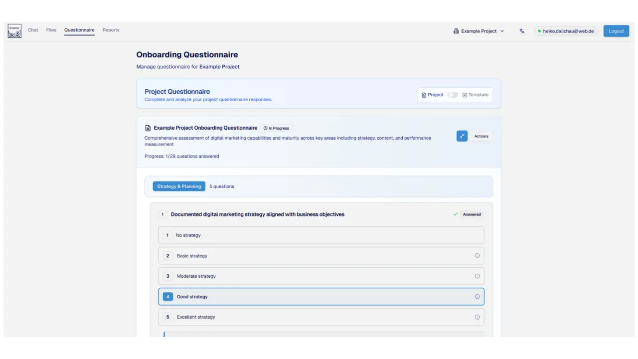638x359 pixels.
Task: Click info icon for Good strategy
Action: click(x=477, y=297)
